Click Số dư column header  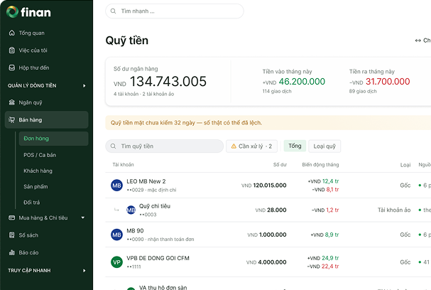[280, 164]
